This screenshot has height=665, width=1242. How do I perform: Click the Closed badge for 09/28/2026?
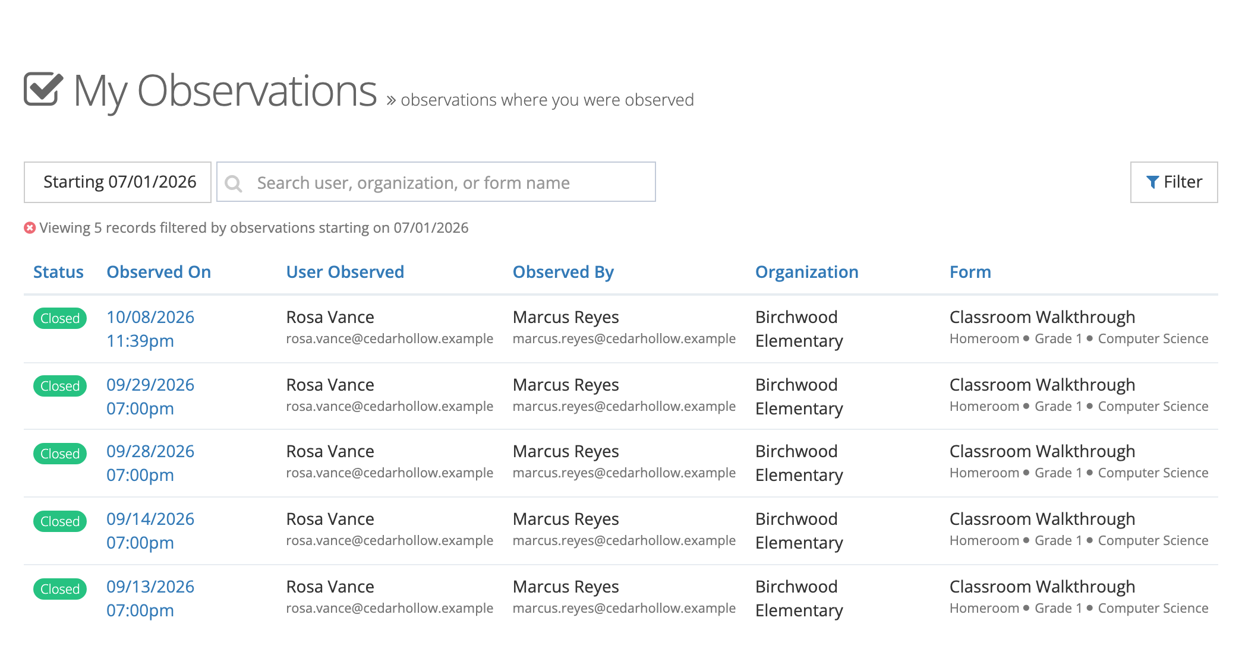click(x=60, y=454)
